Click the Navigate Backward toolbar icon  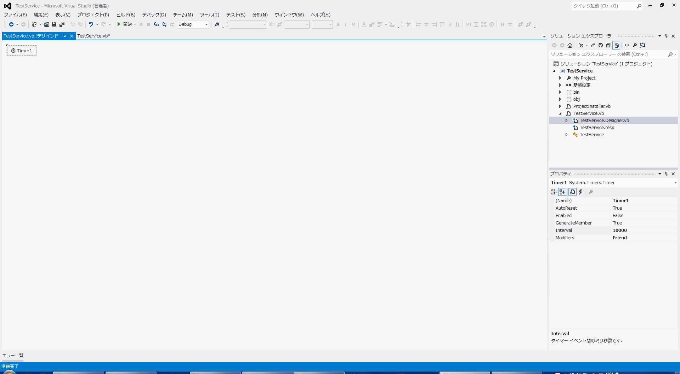point(11,24)
